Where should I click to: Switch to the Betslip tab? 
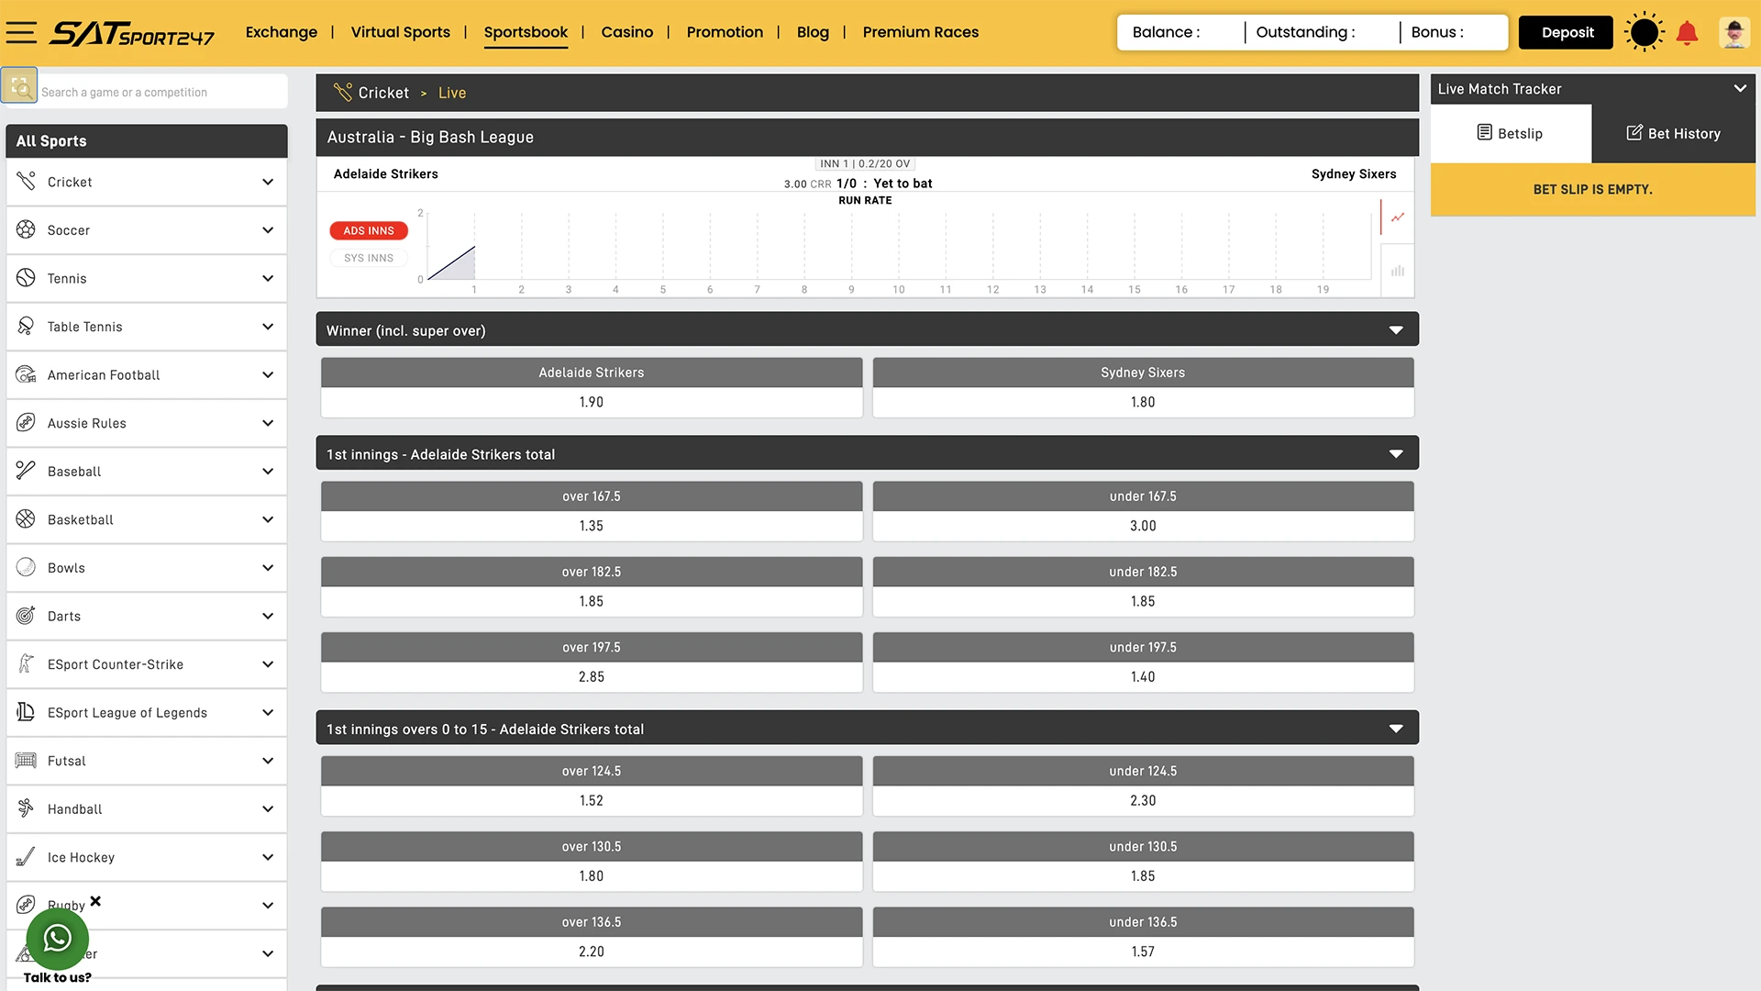(1511, 133)
